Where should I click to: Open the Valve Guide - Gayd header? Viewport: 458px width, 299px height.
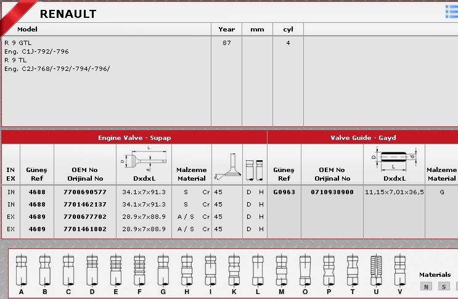pyautogui.click(x=363, y=138)
